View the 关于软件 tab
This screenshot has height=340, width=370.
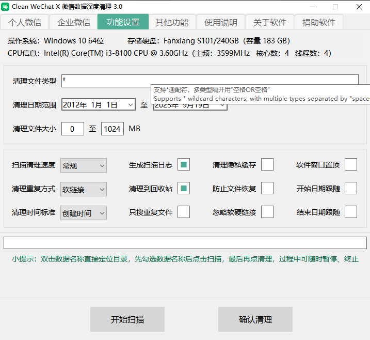(270, 22)
